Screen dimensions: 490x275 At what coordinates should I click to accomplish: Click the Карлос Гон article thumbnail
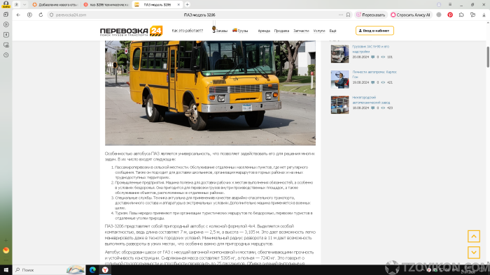tap(340, 80)
